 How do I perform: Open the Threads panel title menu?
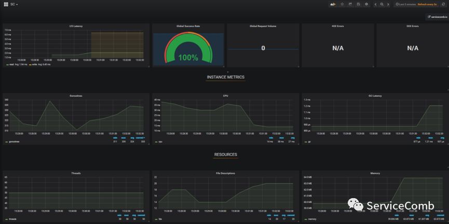(x=76, y=173)
